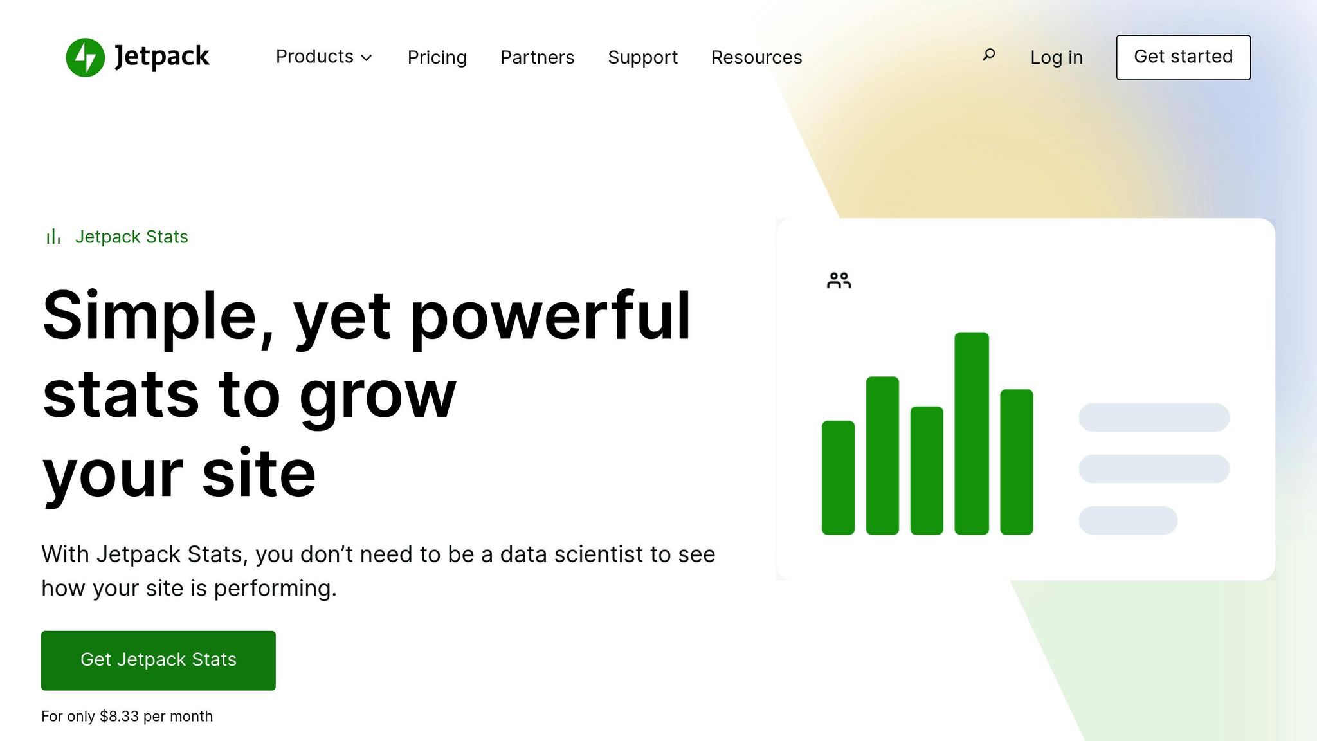Click the first green bar on the left
This screenshot has height=741, width=1317.
click(x=838, y=477)
